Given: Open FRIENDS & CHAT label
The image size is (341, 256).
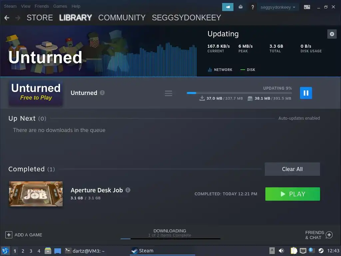Looking at the screenshot, I should (x=314, y=235).
